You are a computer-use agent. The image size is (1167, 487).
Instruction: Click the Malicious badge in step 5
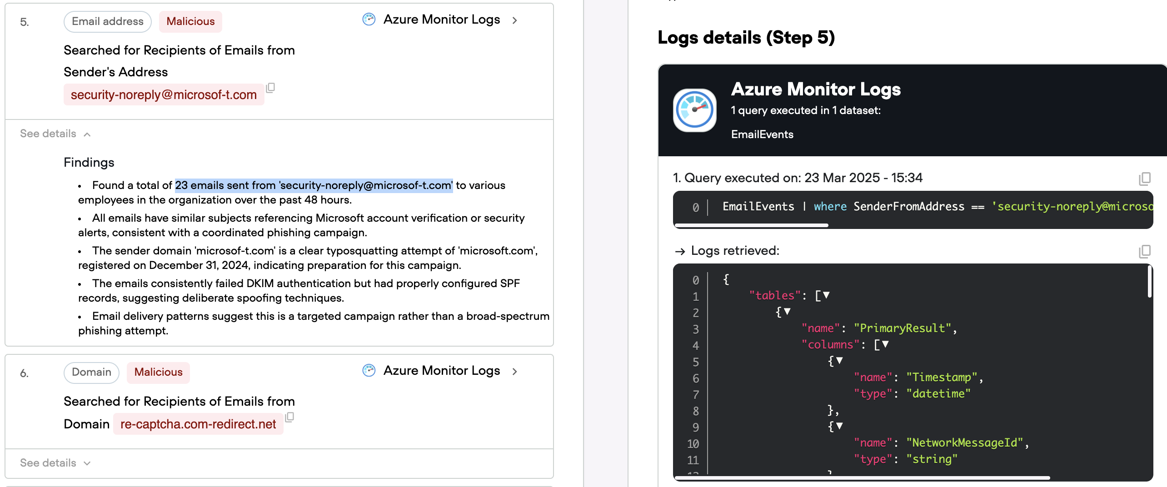click(190, 21)
